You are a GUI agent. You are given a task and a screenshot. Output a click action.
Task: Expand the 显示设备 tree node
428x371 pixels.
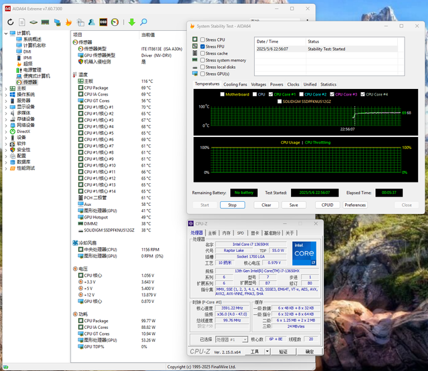click(6, 107)
